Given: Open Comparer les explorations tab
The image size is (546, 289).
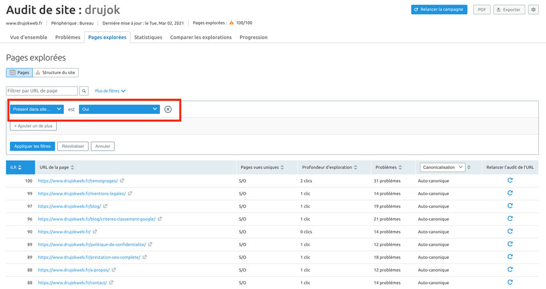Looking at the screenshot, I should tap(201, 37).
